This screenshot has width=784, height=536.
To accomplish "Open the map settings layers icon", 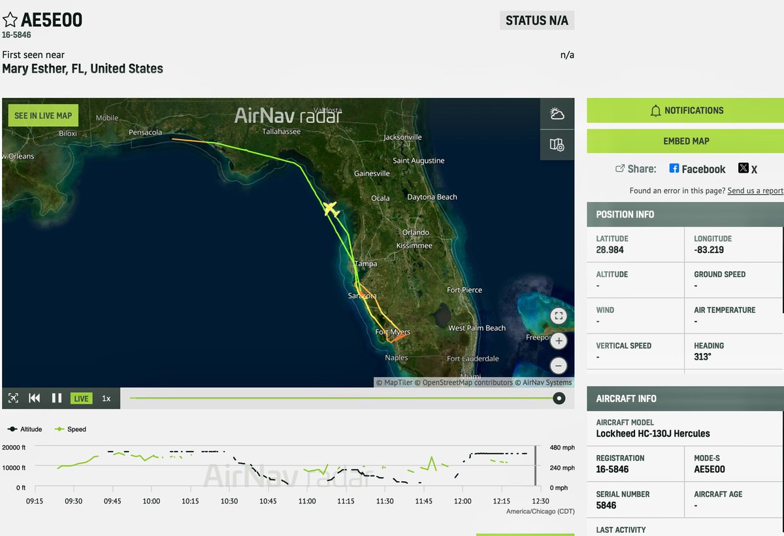I will click(x=557, y=145).
